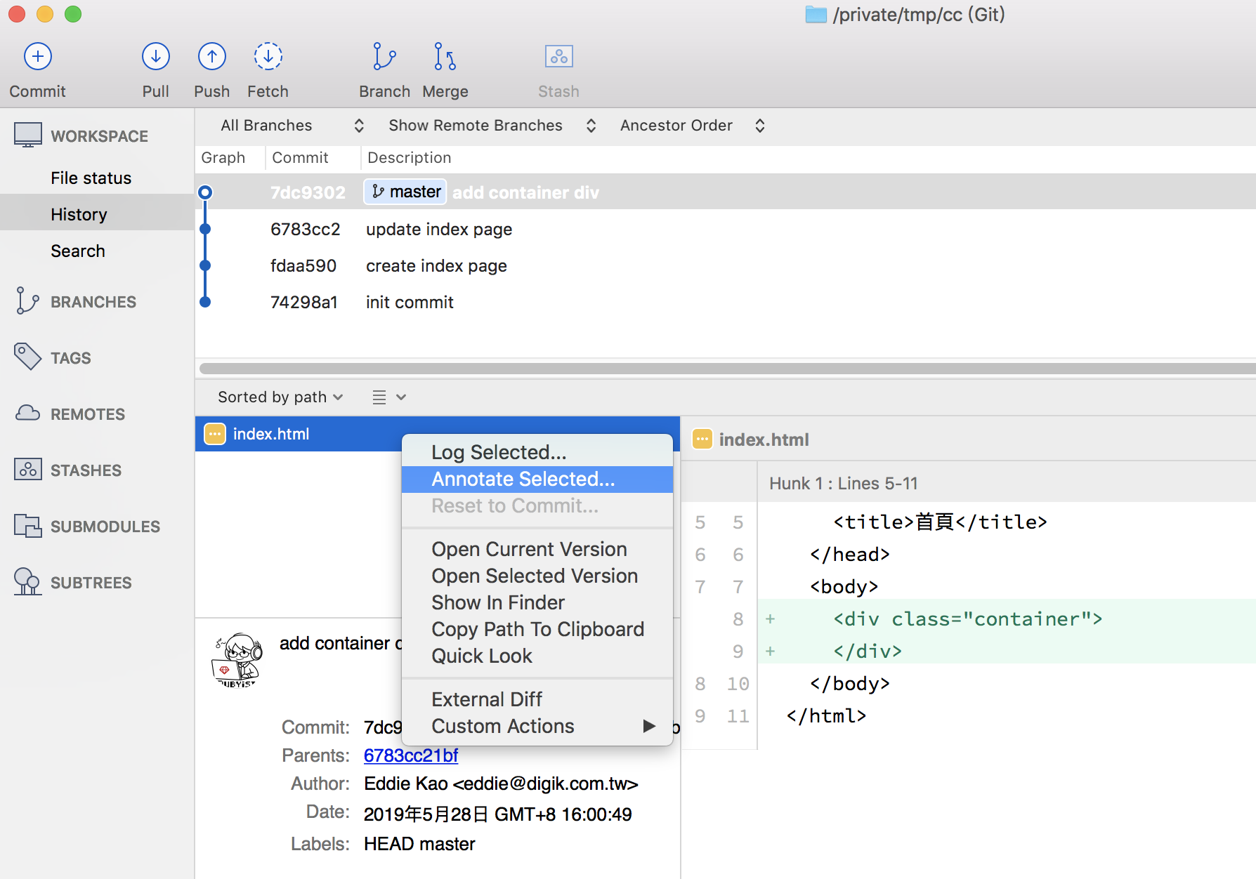Open parent commit link 6783cc21bf
1256x879 pixels.
click(410, 756)
